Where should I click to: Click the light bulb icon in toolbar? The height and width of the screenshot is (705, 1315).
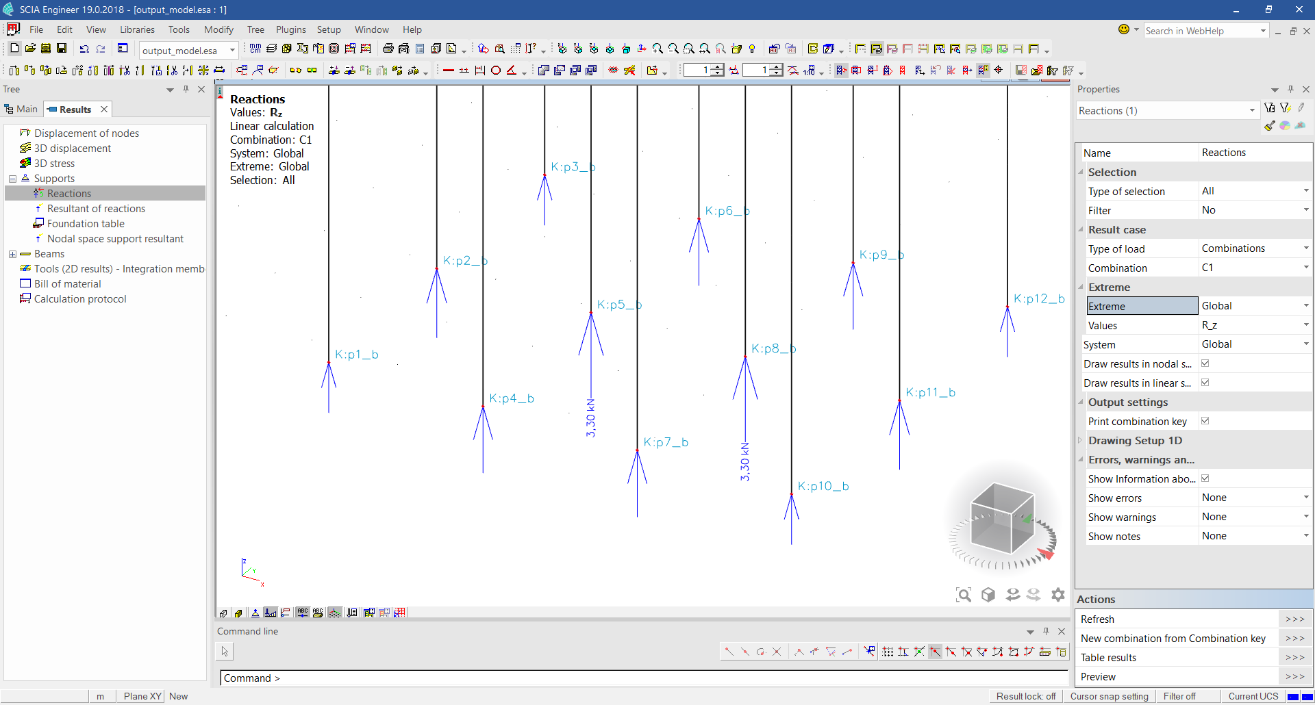752,49
